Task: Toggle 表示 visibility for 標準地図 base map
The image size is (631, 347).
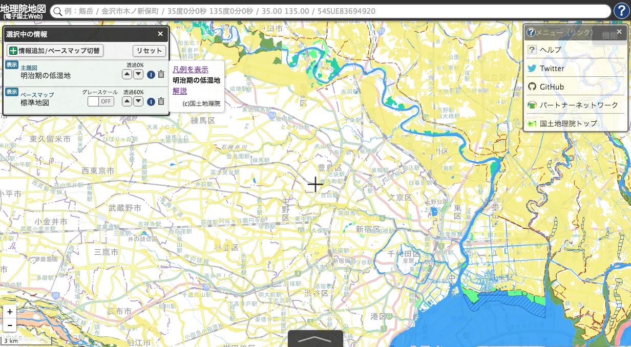Action: [x=12, y=92]
